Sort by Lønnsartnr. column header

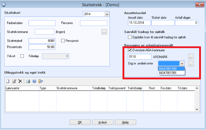pos(22,88)
